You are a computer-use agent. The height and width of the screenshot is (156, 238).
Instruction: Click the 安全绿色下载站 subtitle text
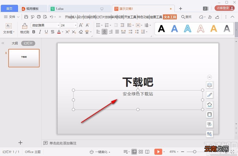(x=138, y=94)
